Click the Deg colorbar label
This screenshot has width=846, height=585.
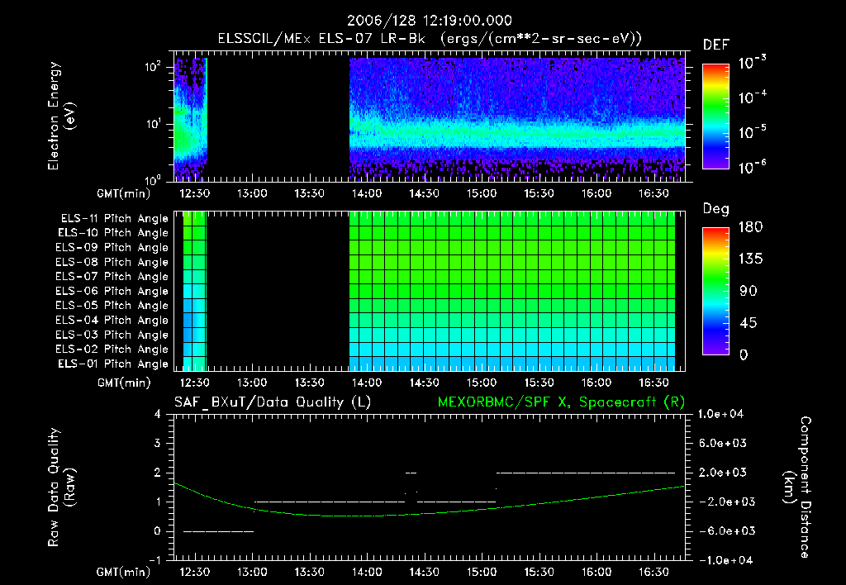pyautogui.click(x=716, y=209)
